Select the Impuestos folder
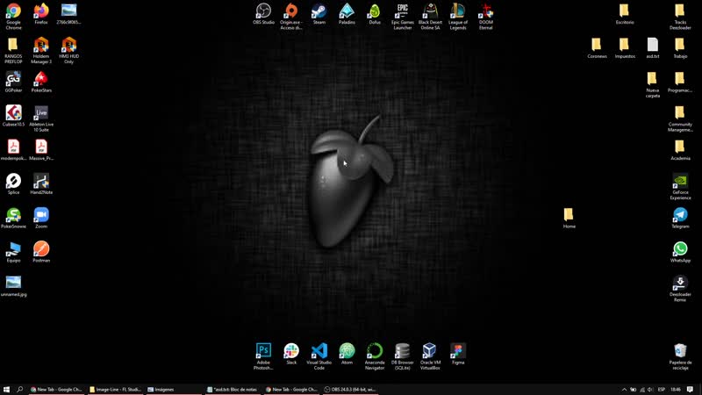702x395 pixels. [x=625, y=45]
